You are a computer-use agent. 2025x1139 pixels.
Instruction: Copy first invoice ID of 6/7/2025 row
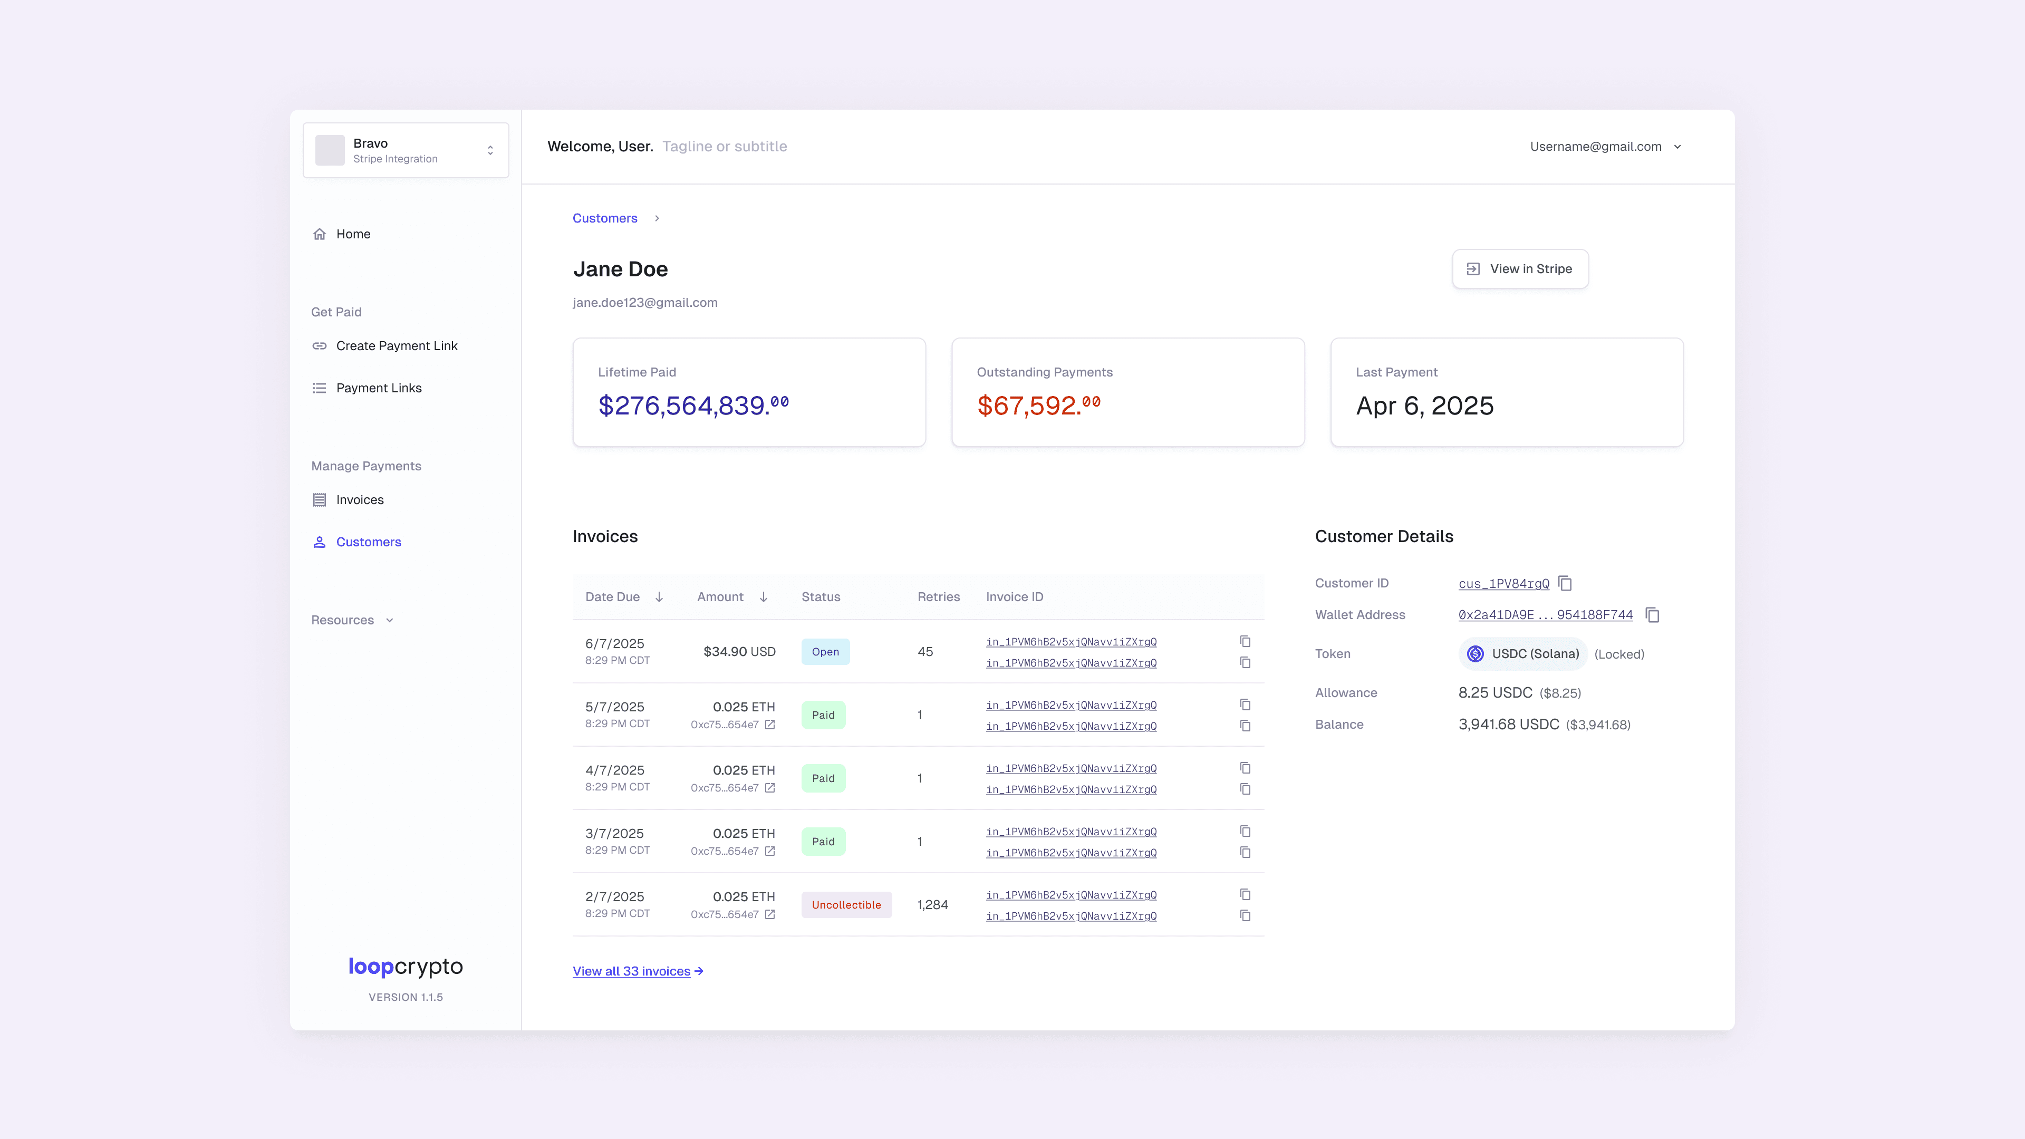[x=1245, y=641]
